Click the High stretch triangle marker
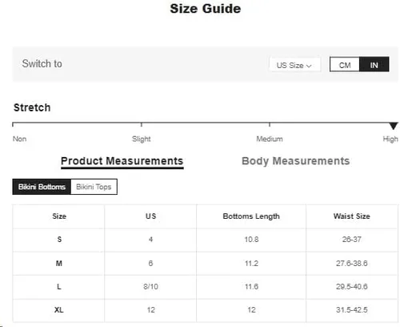400x327 pixels. (x=394, y=126)
